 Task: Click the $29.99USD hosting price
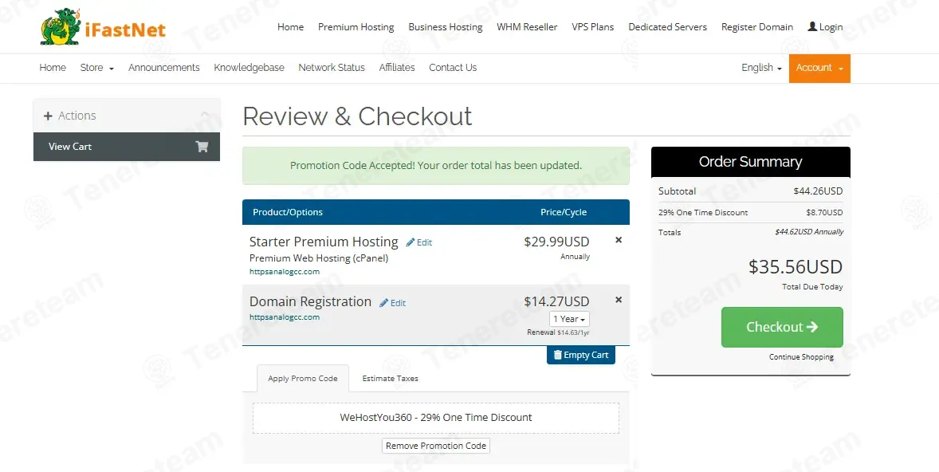pos(556,242)
